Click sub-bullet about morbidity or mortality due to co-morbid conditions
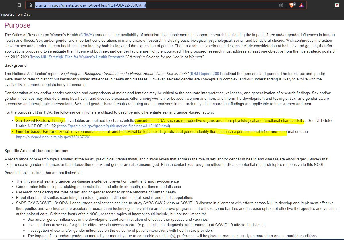Screen dimensions: 344x240 point(172,236)
